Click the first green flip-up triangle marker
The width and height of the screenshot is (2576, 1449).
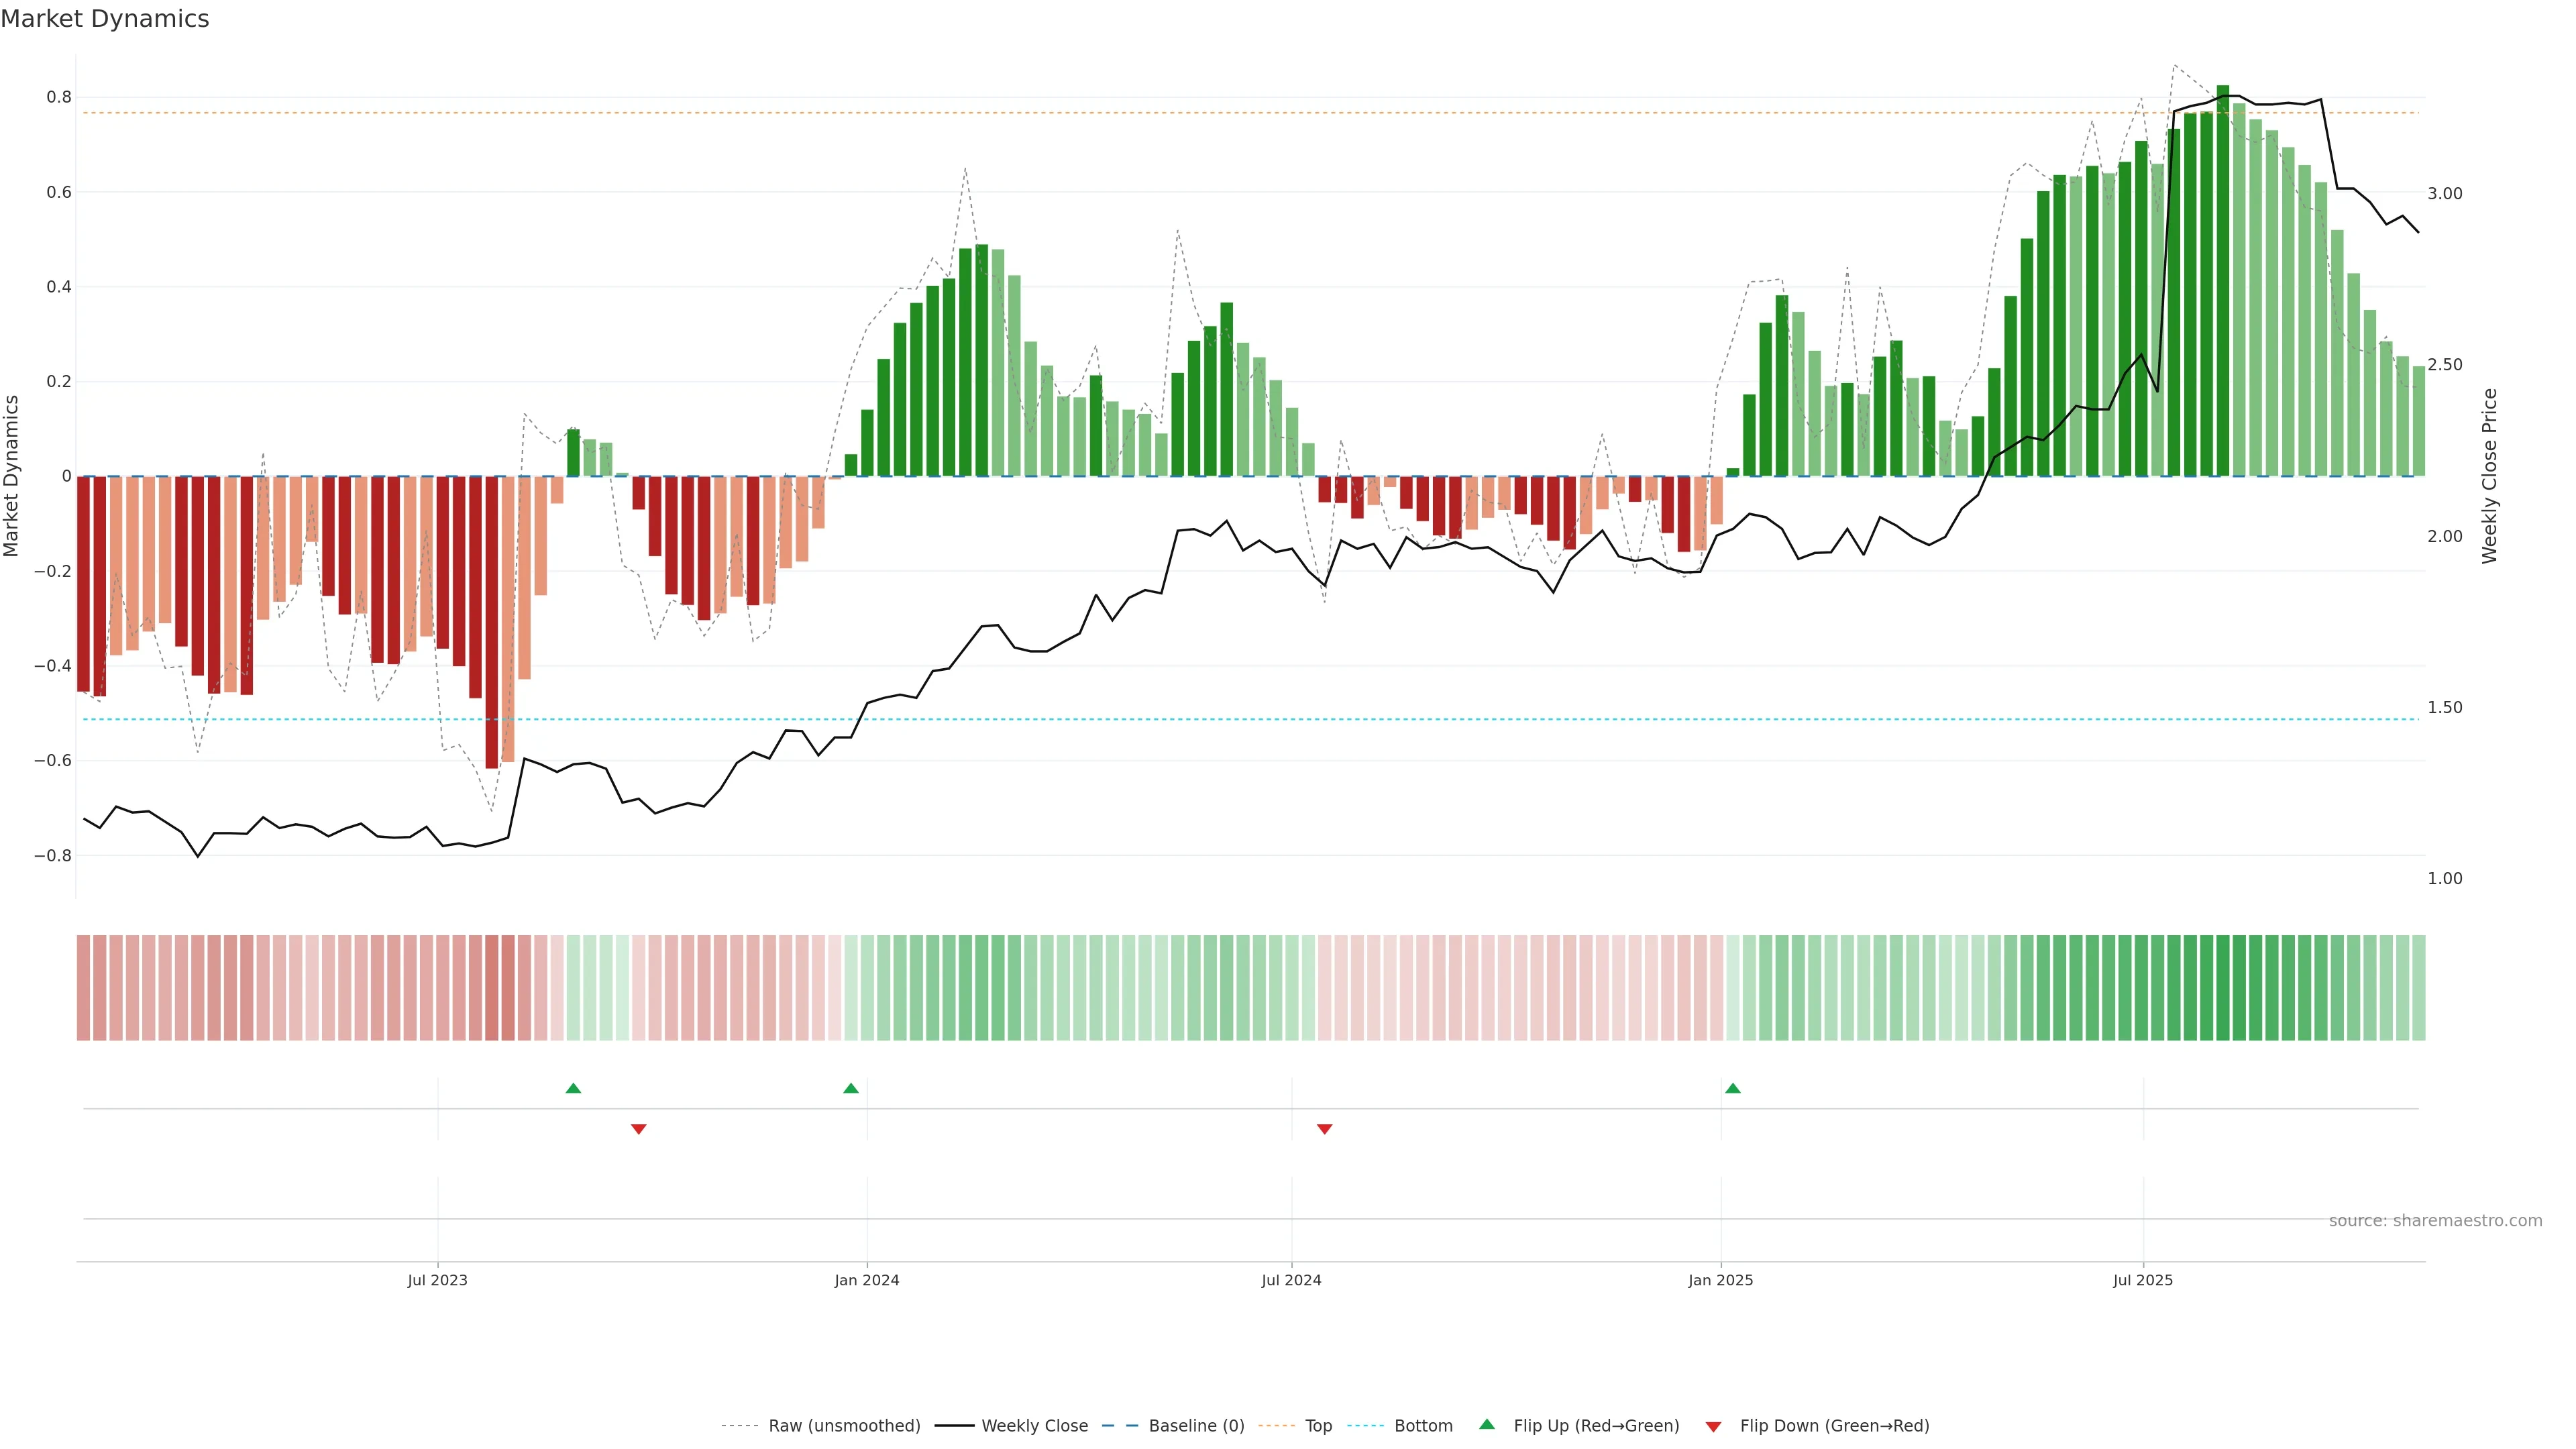pyautogui.click(x=573, y=1088)
